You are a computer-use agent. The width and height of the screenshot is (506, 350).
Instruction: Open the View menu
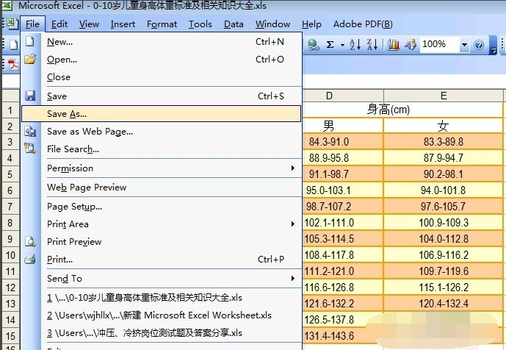pos(89,24)
